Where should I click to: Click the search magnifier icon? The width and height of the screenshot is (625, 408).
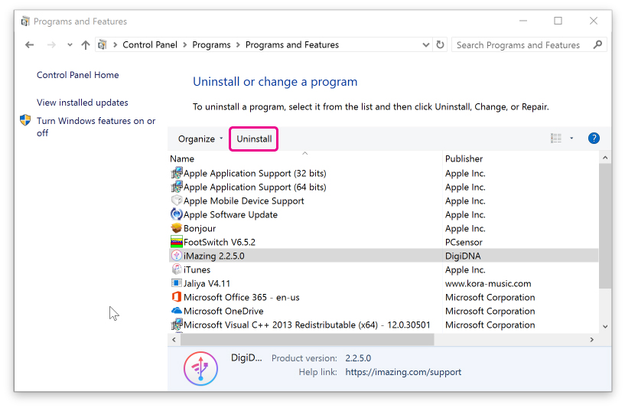tap(597, 44)
